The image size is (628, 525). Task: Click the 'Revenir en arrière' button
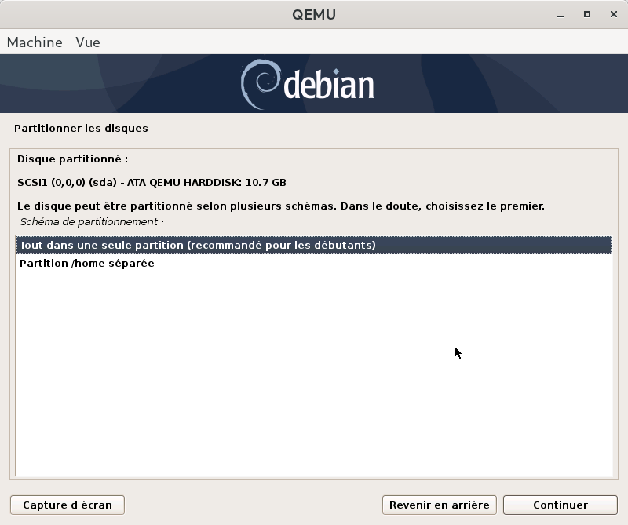[439, 505]
